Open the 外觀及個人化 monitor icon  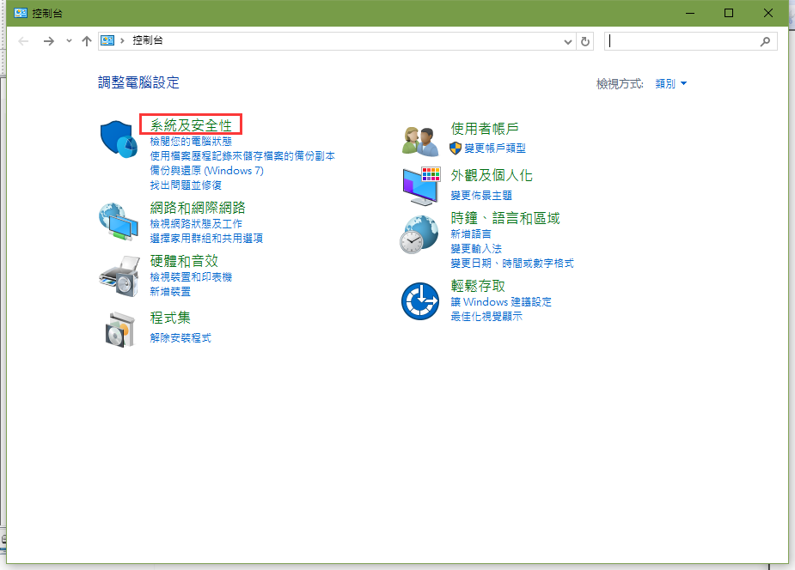click(x=421, y=186)
